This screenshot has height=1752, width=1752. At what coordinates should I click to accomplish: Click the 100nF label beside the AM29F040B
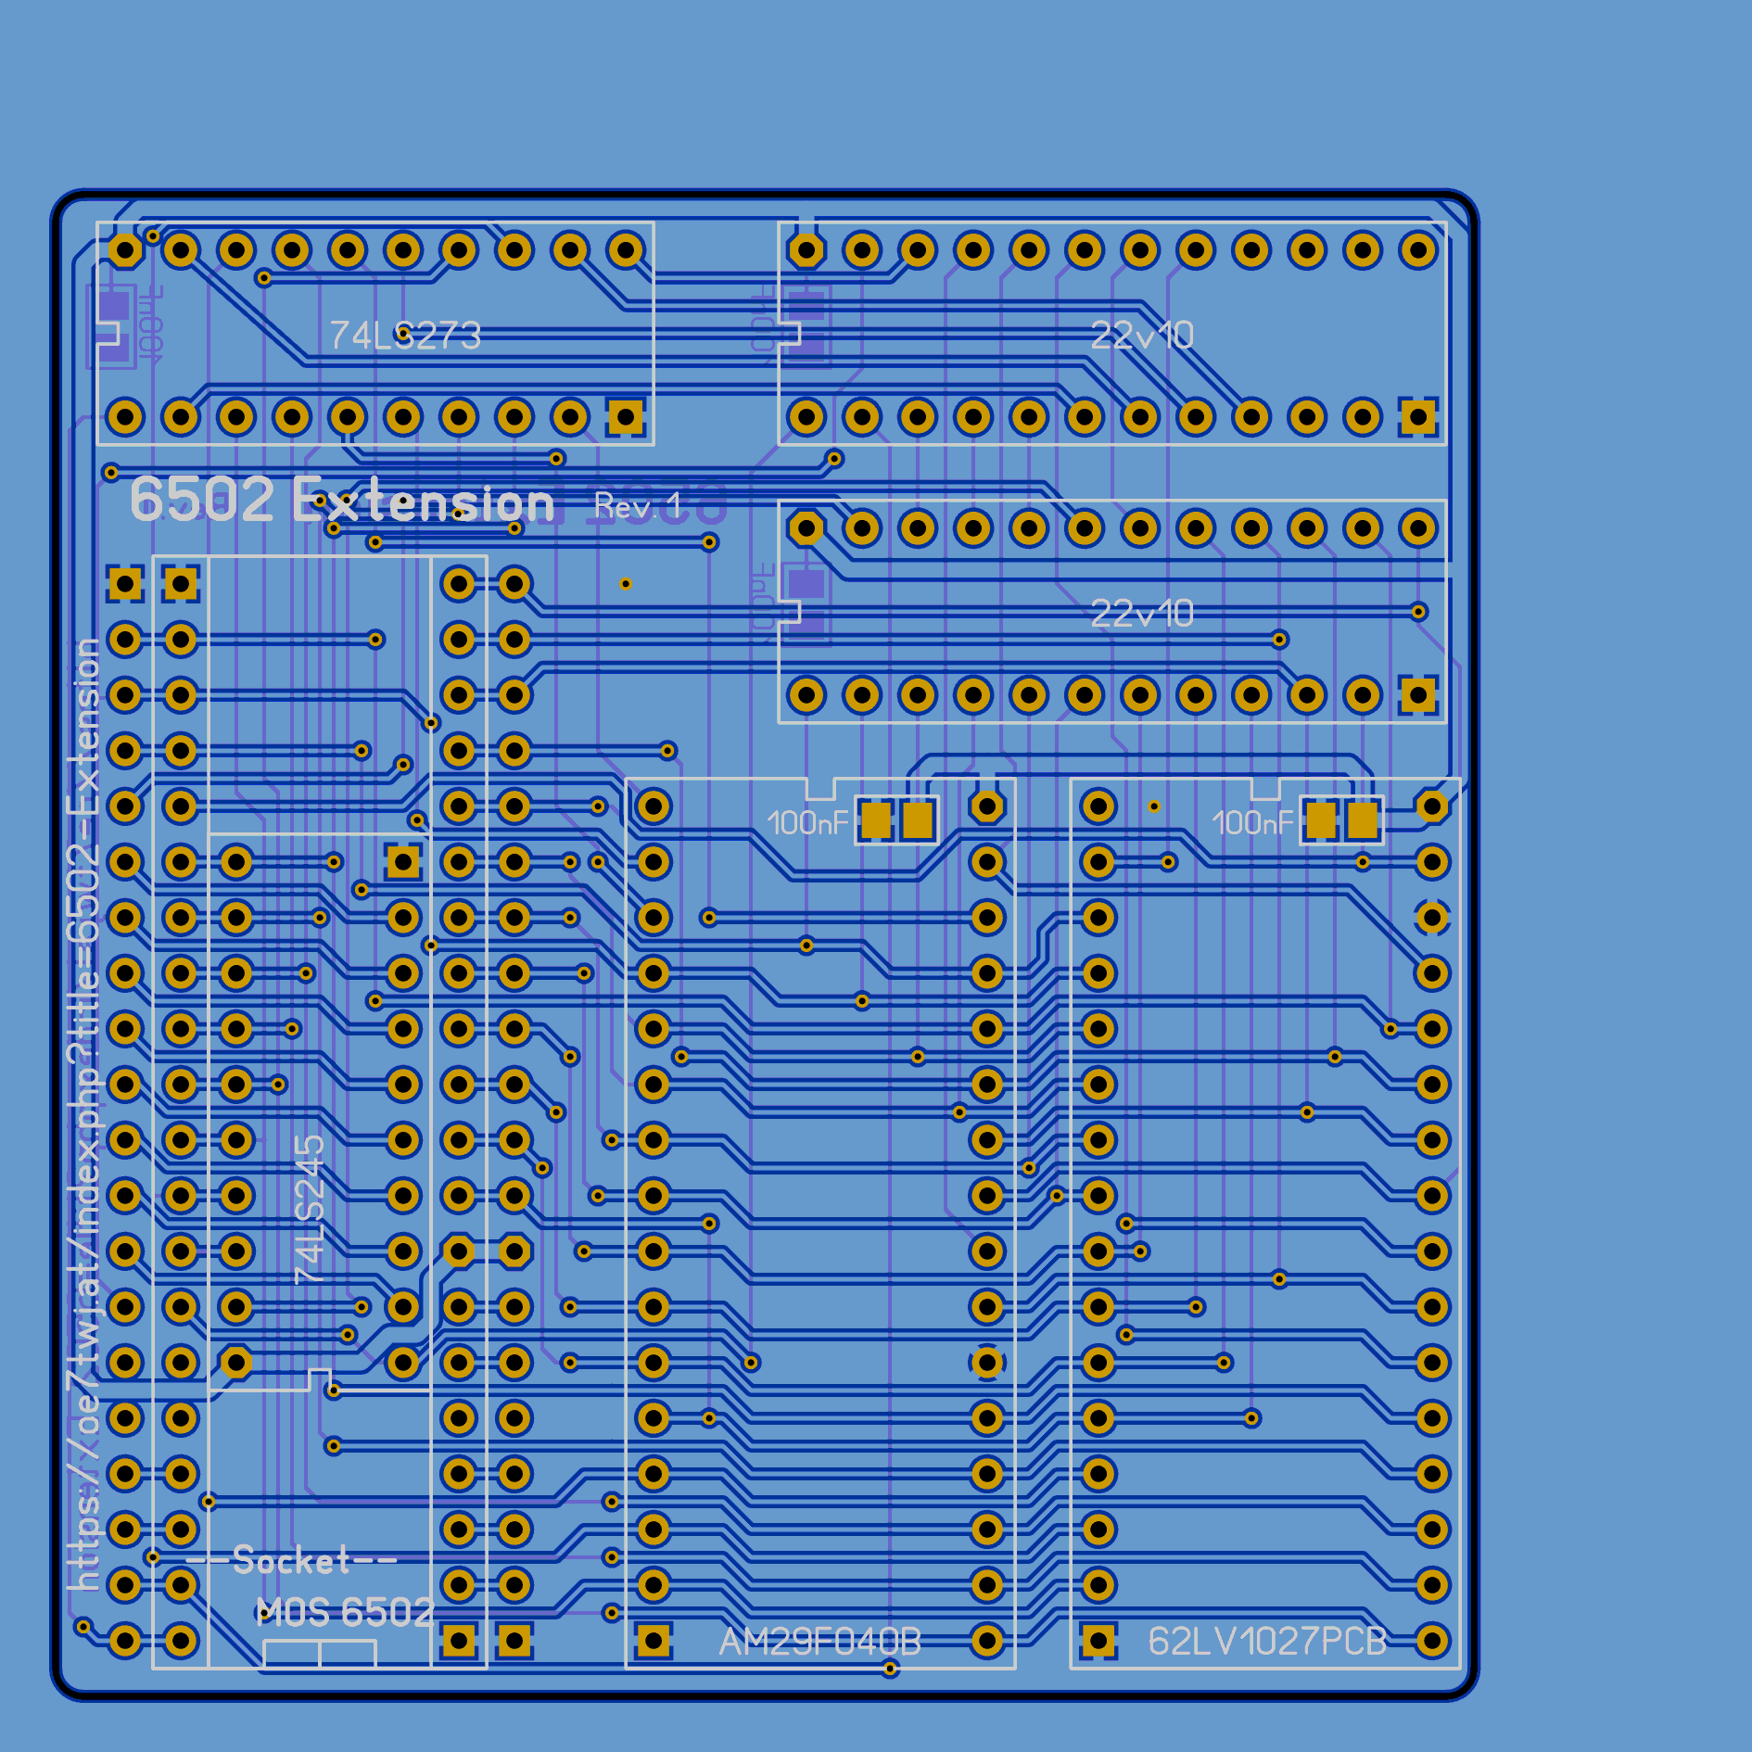[x=807, y=822]
